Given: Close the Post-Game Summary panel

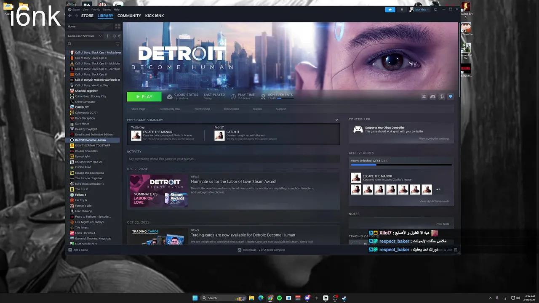Looking at the screenshot, I should coord(336,120).
